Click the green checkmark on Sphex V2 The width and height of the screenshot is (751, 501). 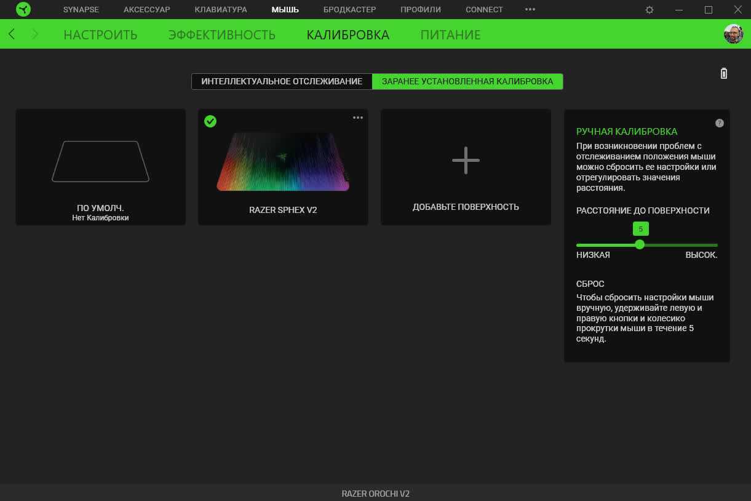(210, 121)
